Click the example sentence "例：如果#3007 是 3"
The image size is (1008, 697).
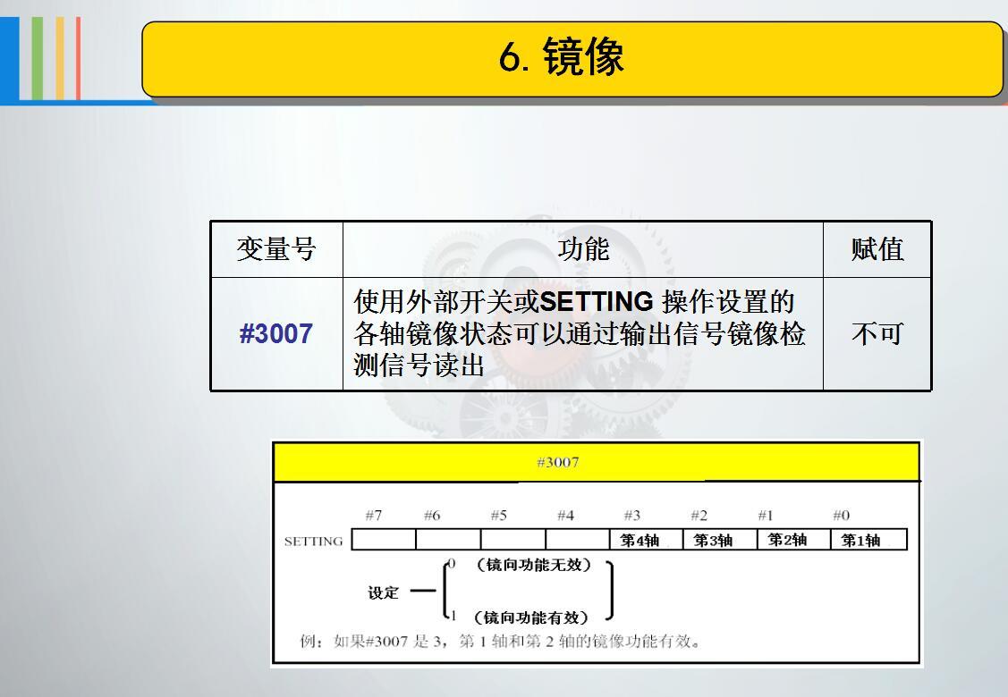[500, 641]
